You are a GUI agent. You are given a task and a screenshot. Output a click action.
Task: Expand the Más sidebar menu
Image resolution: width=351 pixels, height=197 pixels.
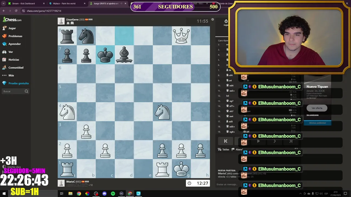pos(11,75)
